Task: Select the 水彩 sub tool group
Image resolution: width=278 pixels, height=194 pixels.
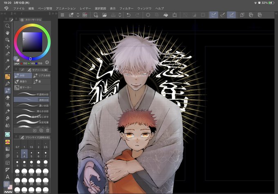Action: coord(23,76)
